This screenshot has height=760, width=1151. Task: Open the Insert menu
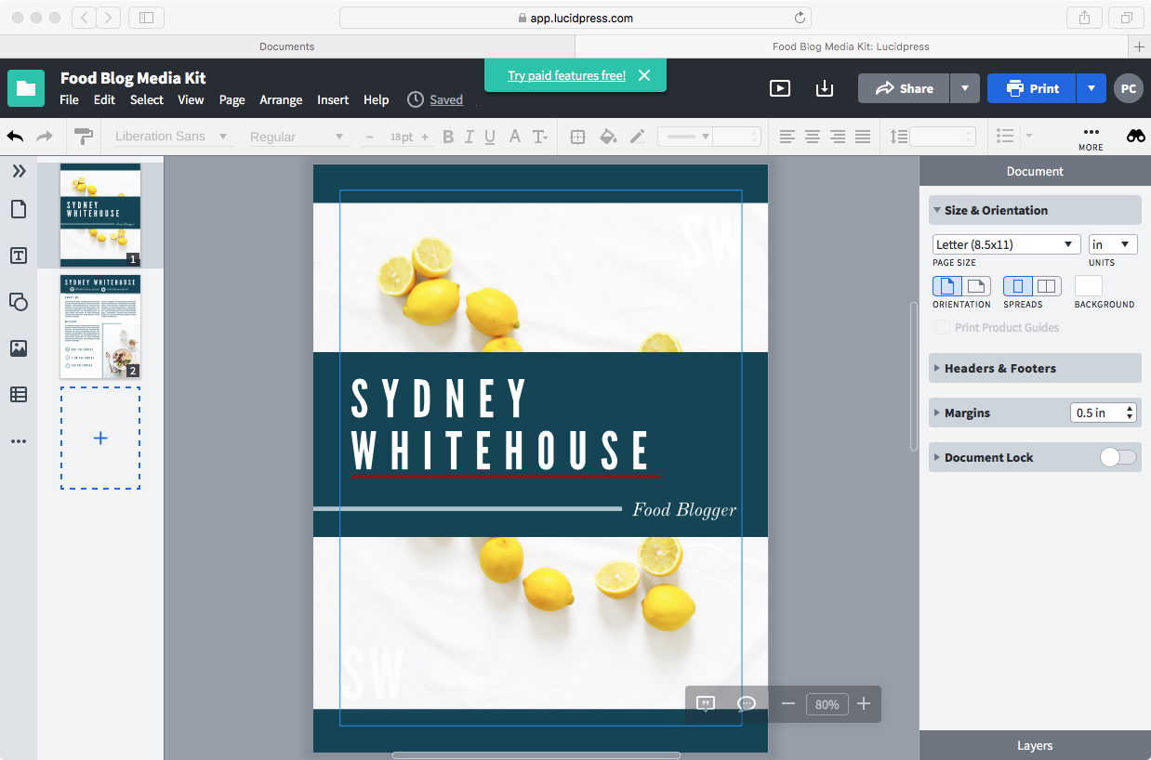pyautogui.click(x=333, y=99)
